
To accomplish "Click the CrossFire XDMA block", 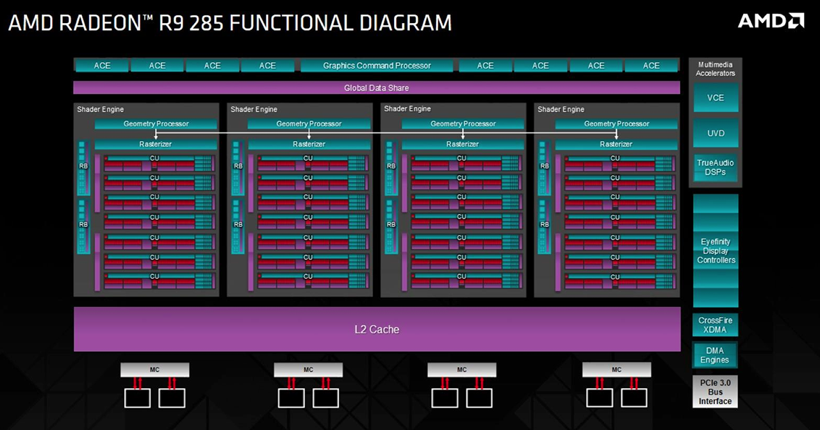I will [x=716, y=325].
